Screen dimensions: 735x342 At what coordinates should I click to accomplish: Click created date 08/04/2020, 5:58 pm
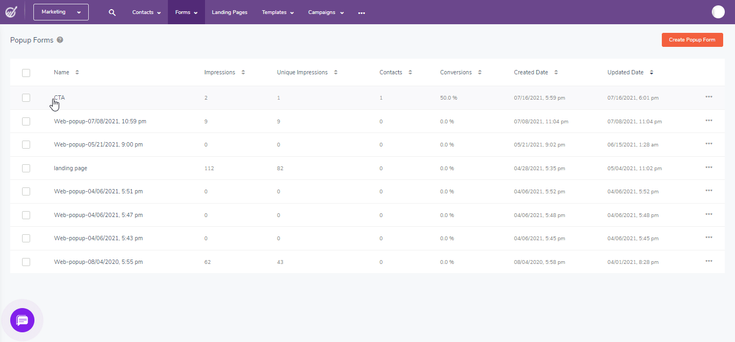[540, 262]
